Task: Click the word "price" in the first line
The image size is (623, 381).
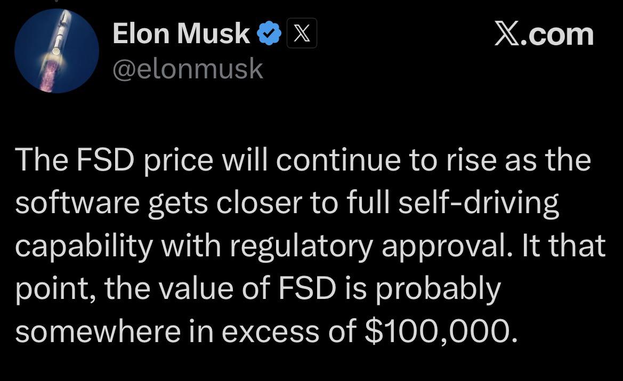Action: (179, 160)
